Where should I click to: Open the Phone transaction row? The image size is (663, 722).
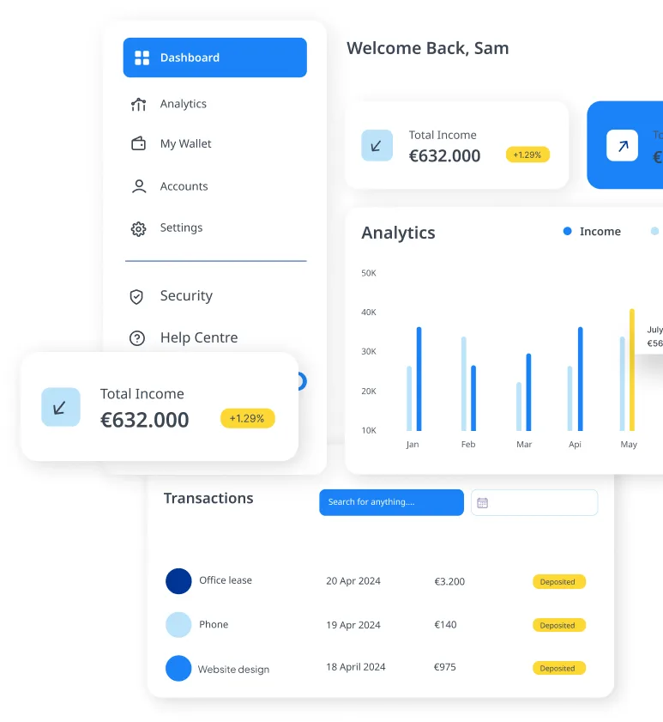pos(214,624)
